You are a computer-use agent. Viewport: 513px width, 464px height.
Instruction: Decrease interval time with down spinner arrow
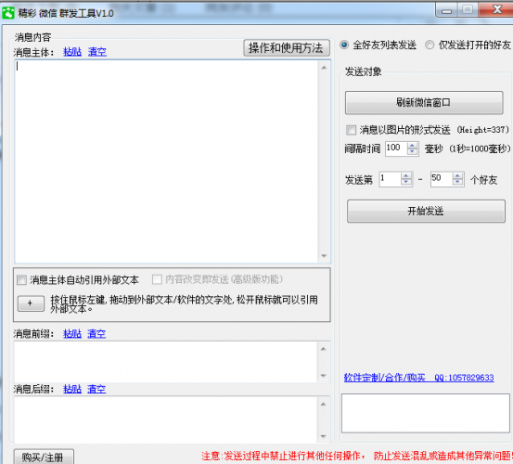point(412,152)
